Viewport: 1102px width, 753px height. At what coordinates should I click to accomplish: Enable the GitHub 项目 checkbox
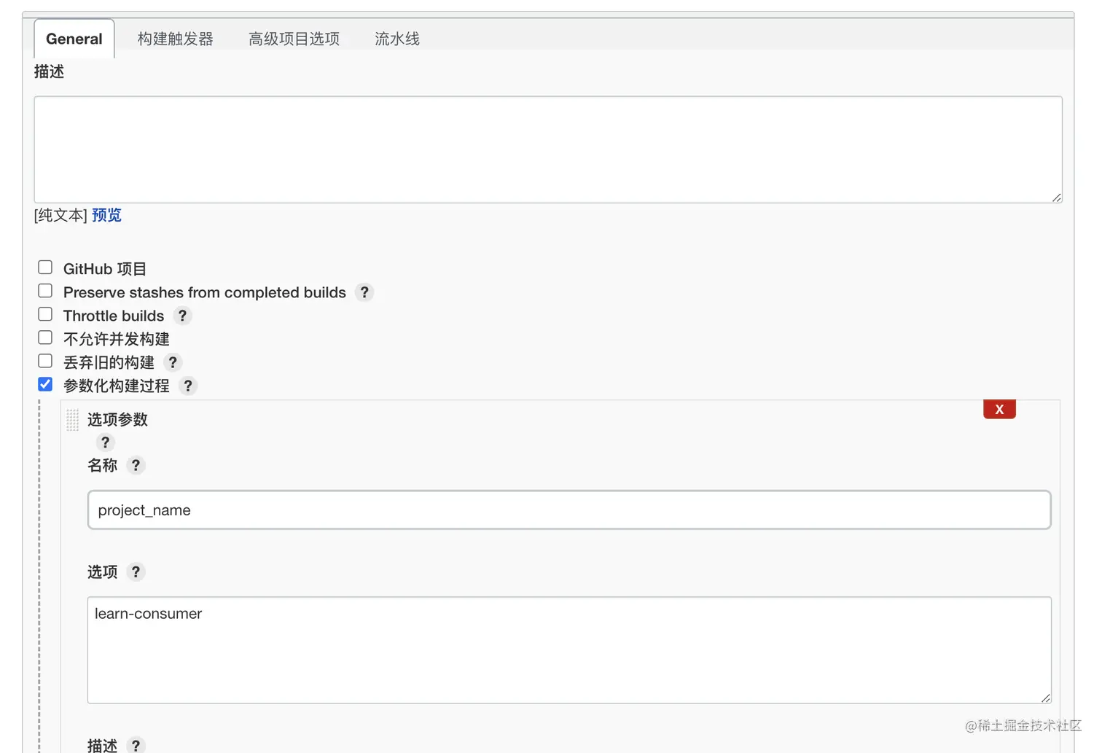coord(45,268)
